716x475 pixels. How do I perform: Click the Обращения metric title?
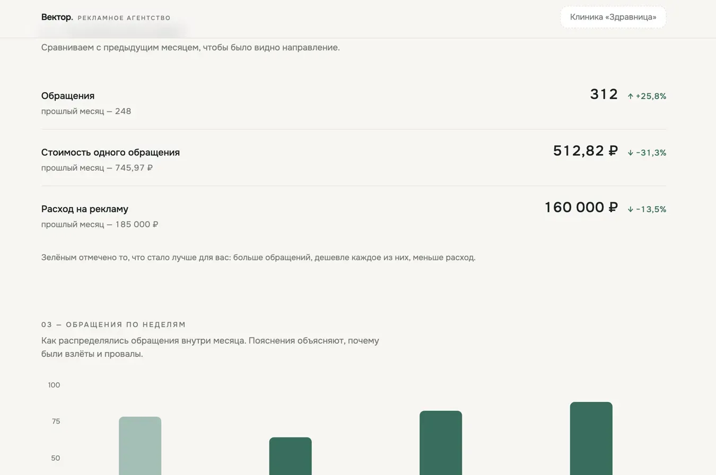[x=68, y=96]
